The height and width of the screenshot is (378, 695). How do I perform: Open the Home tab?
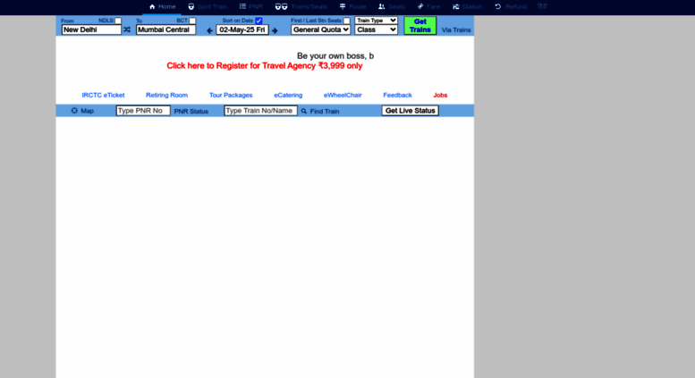162,6
